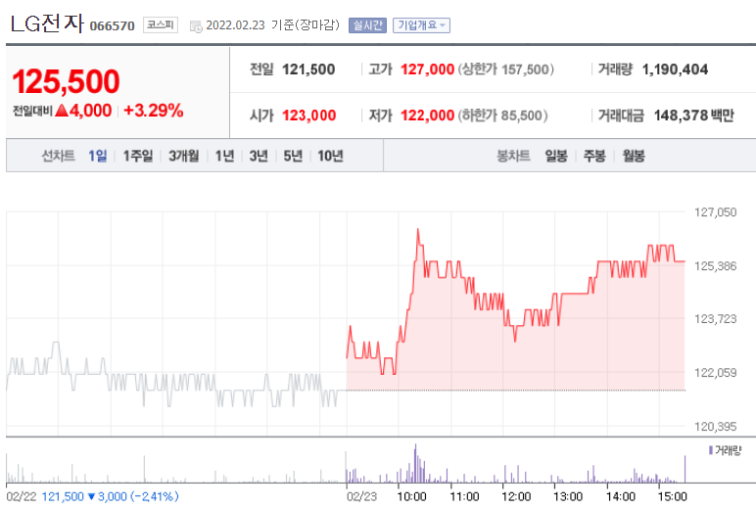Viewport: 756px width, 509px height.
Task: Click the 15:00 time axis marker
Action: coord(673,496)
